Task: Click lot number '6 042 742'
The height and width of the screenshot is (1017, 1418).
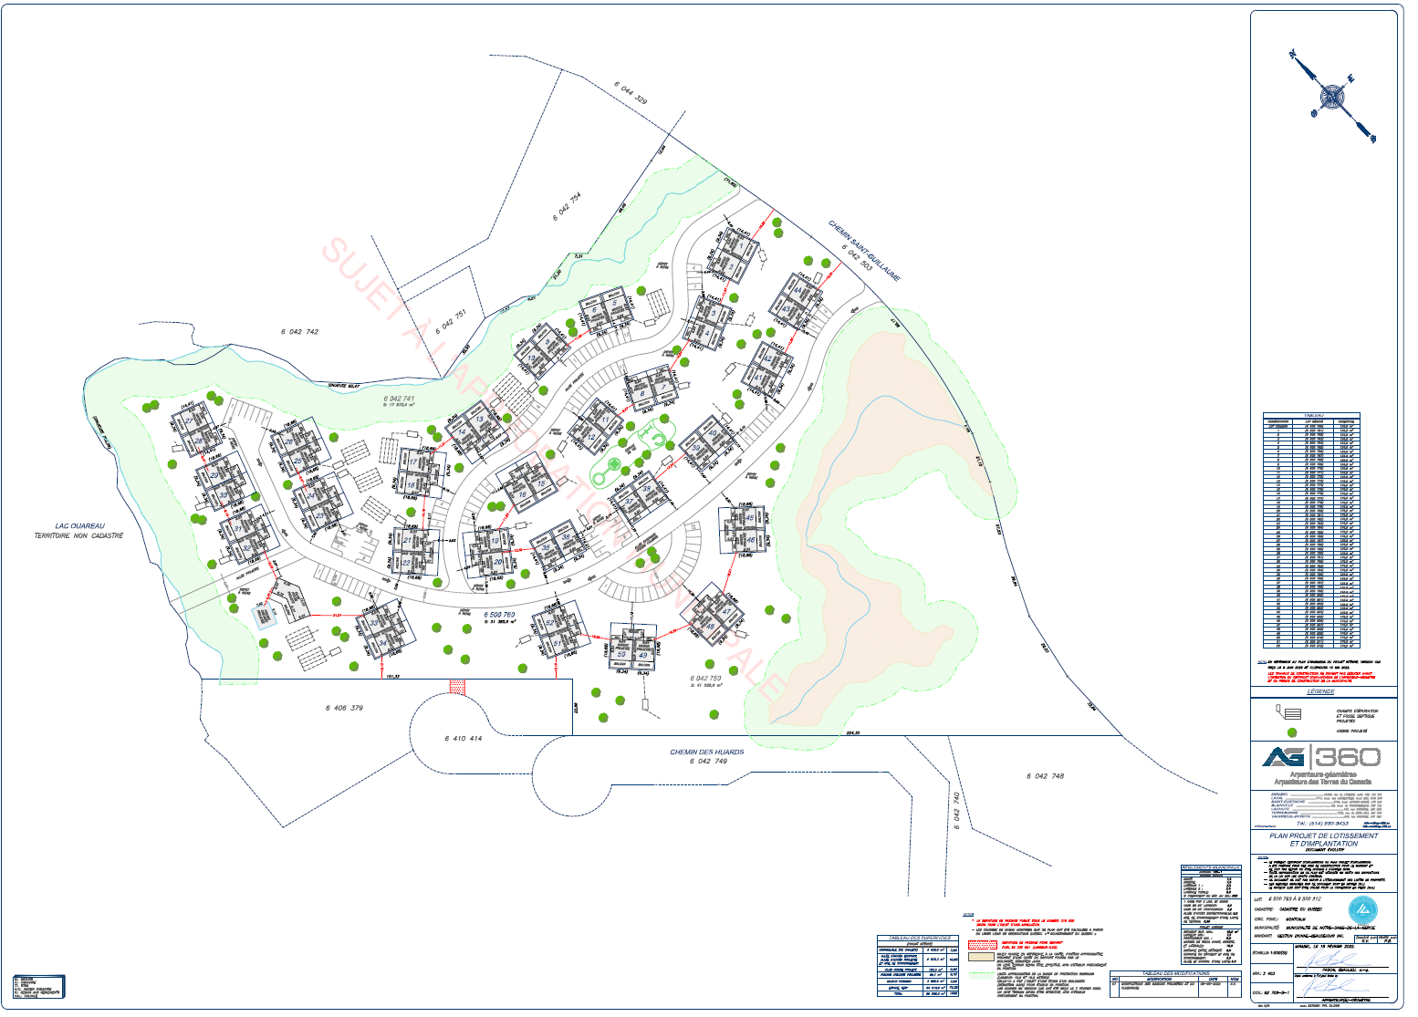Action: click(x=299, y=332)
